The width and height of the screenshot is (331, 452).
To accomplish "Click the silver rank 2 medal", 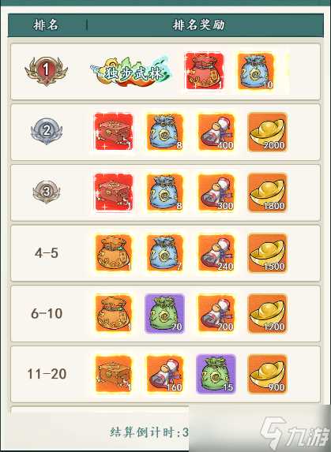I will click(47, 131).
